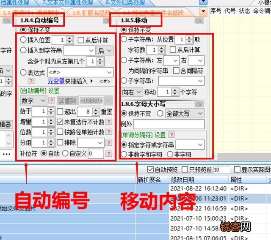Increase 位数 stepper value
The height and width of the screenshot is (240, 271).
point(51,130)
